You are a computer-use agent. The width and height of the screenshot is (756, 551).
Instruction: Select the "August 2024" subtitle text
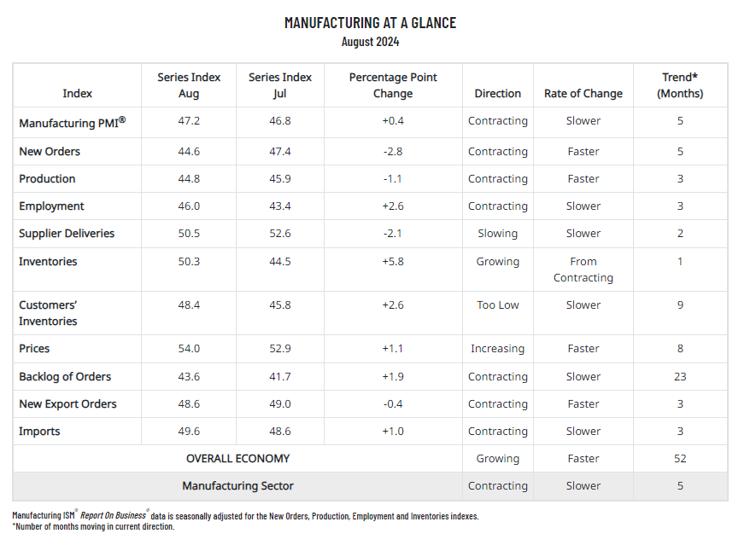(x=370, y=42)
